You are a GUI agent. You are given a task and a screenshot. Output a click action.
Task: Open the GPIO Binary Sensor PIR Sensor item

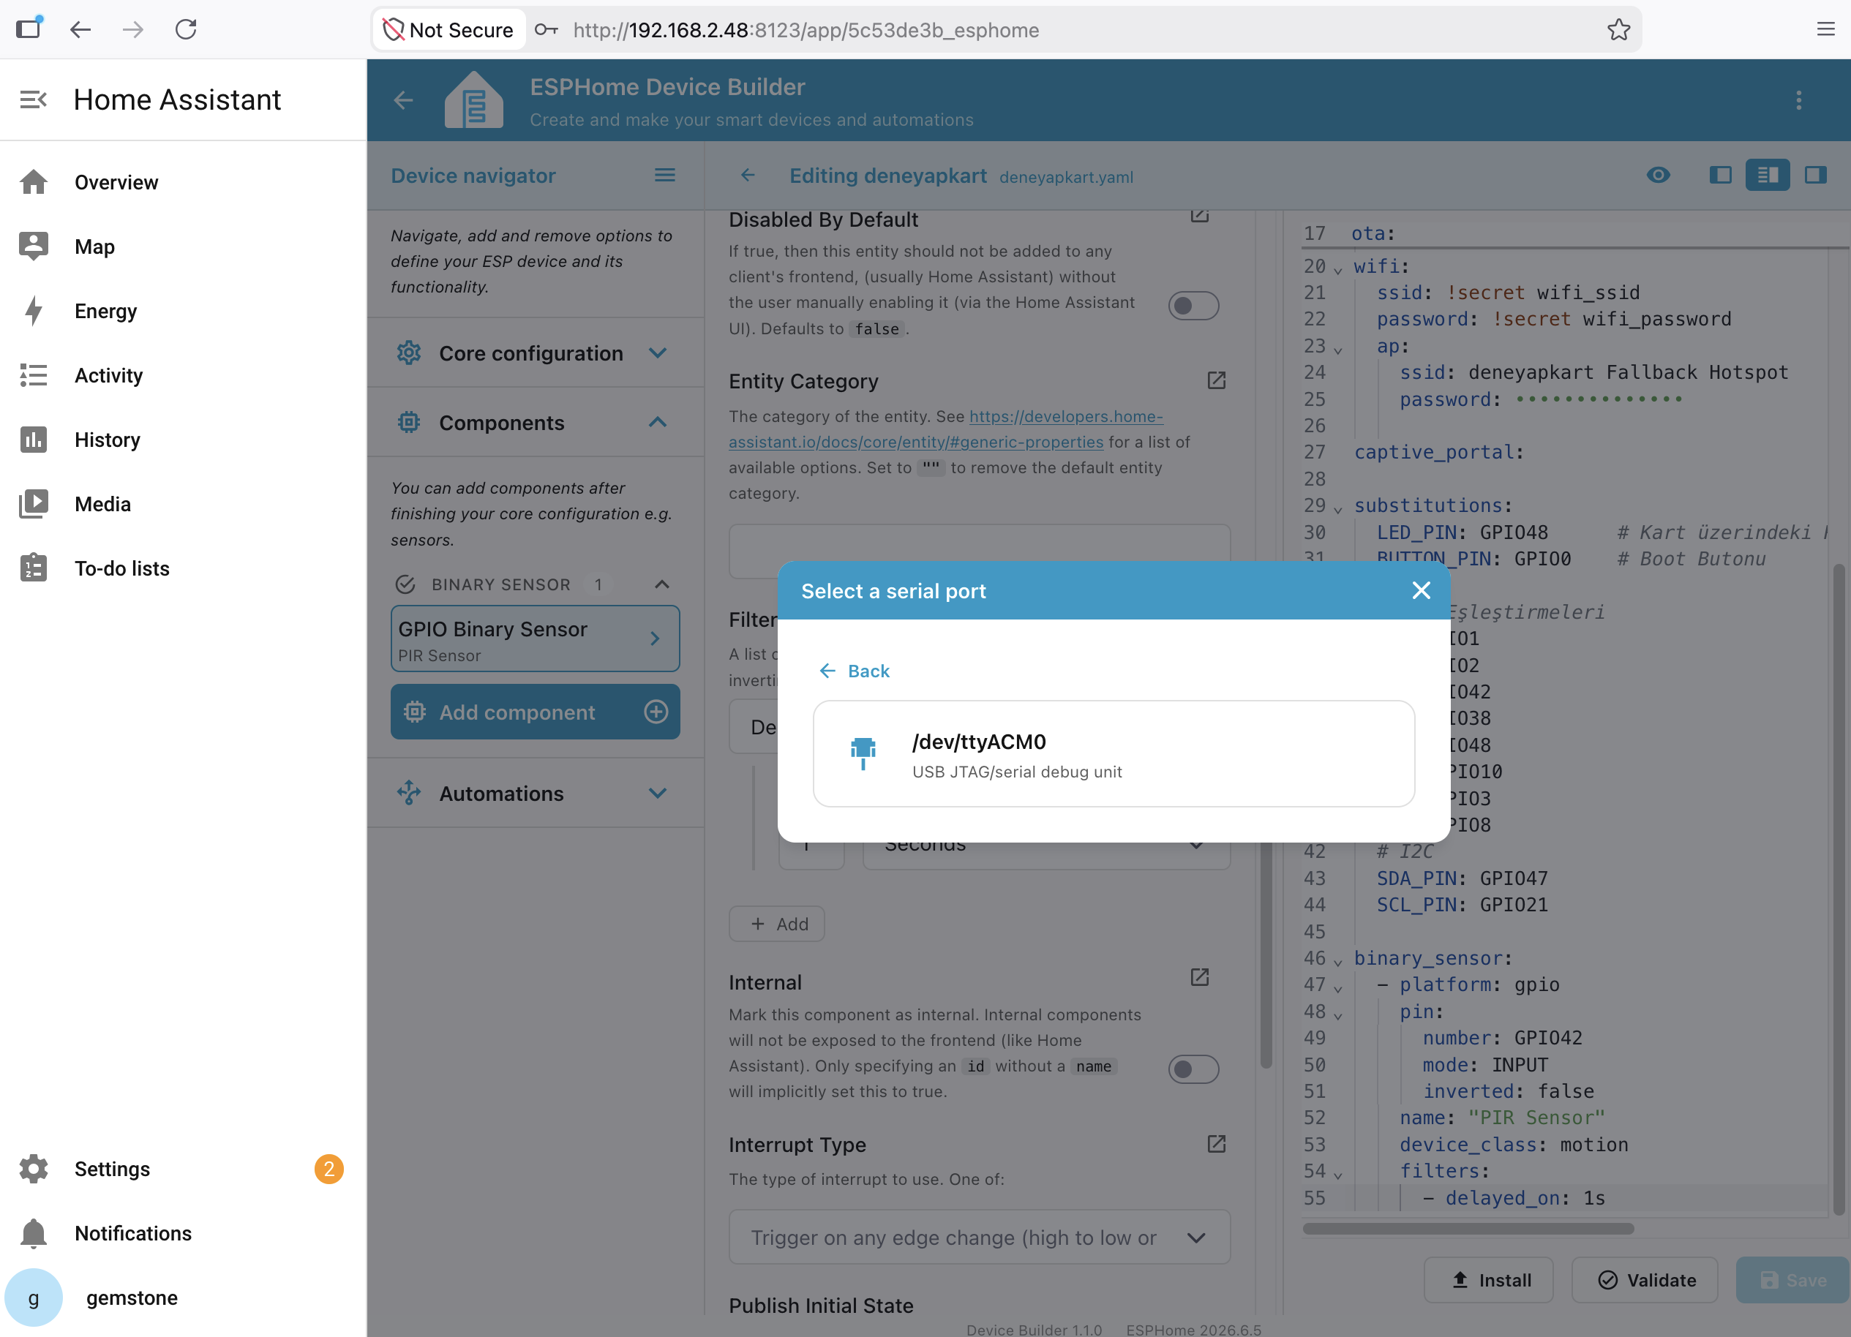[536, 639]
